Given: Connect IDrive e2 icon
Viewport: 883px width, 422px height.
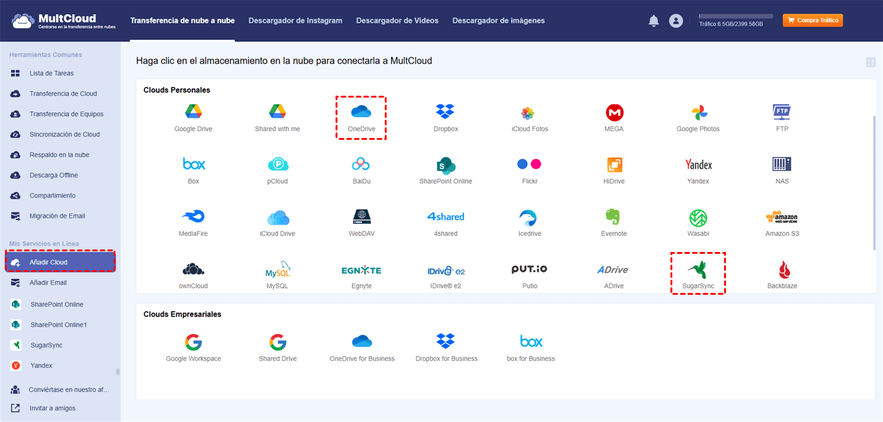Looking at the screenshot, I should point(446,270).
